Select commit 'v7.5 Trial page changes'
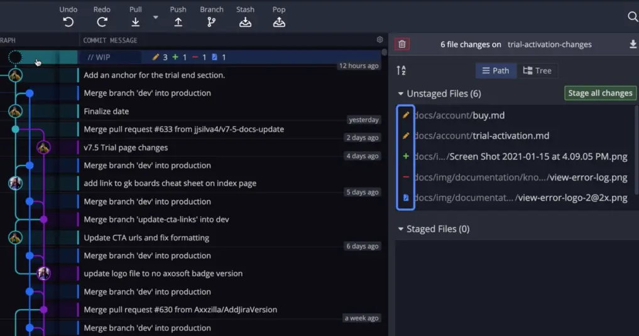Image resolution: width=639 pixels, height=336 pixels. [x=126, y=148]
